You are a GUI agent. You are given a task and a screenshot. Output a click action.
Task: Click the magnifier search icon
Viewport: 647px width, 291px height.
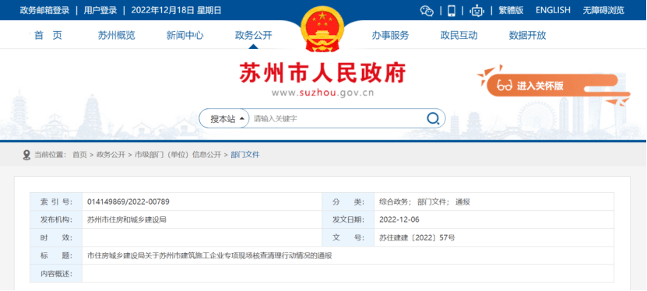[432, 119]
